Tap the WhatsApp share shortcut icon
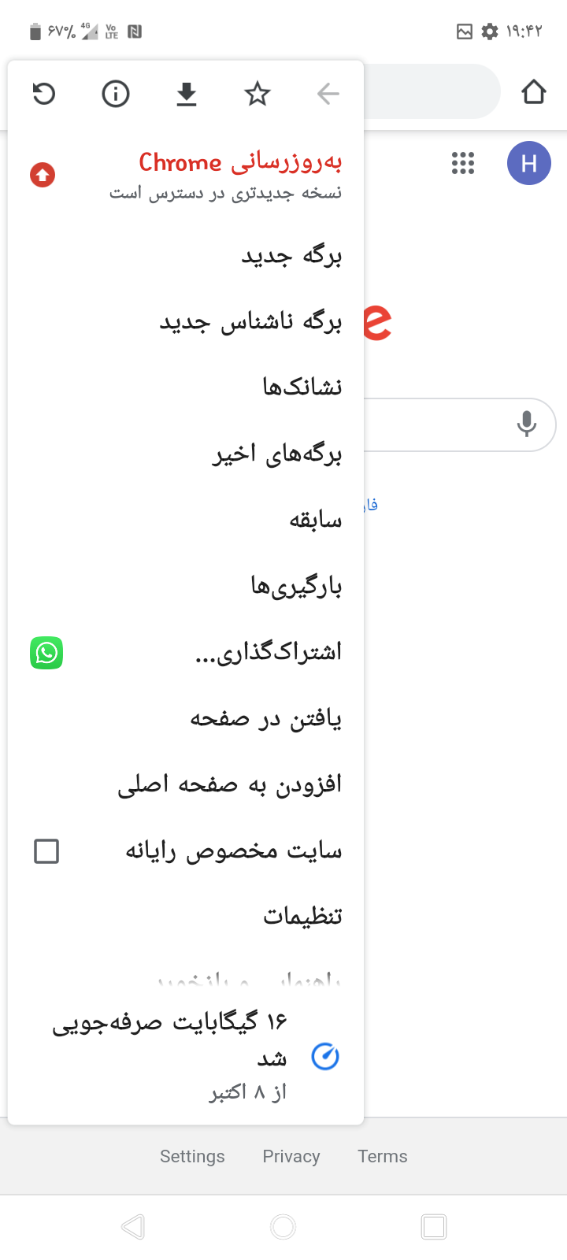The height and width of the screenshot is (1260, 567). coord(46,653)
